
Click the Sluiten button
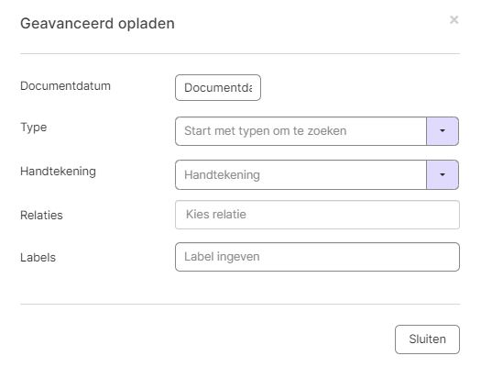[427, 339]
